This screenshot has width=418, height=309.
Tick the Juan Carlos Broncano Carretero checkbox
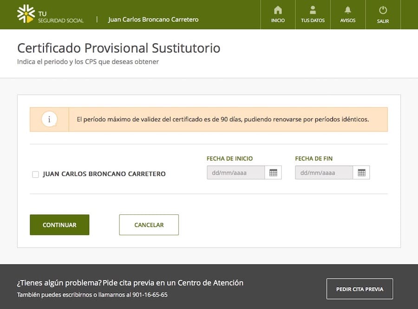pos(35,174)
